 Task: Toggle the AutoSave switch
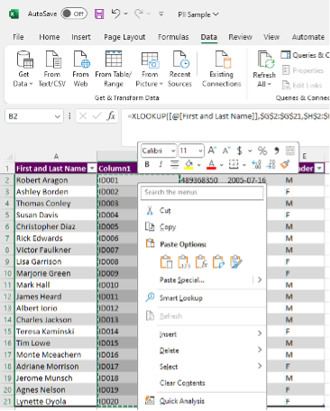[74, 14]
